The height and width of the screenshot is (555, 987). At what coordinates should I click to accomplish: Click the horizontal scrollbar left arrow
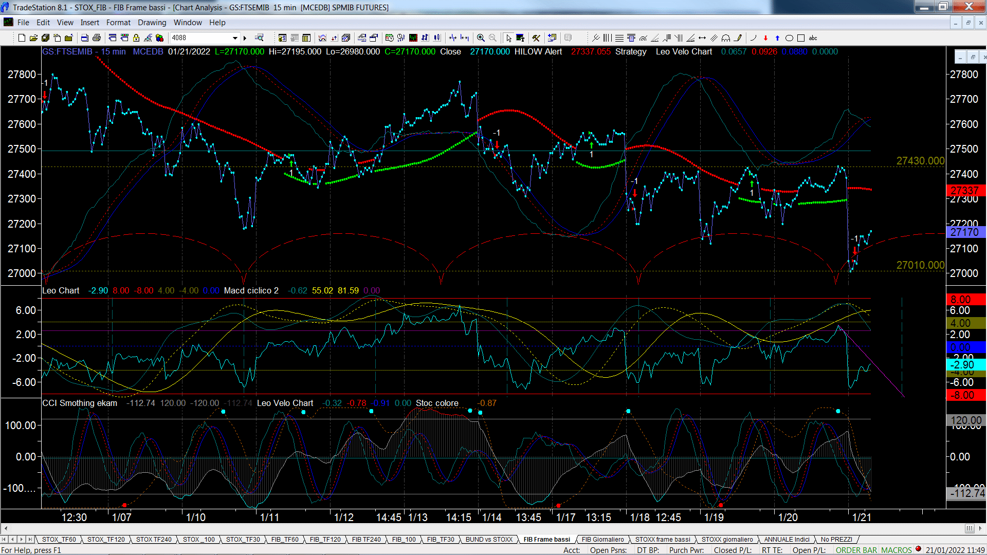(6, 528)
